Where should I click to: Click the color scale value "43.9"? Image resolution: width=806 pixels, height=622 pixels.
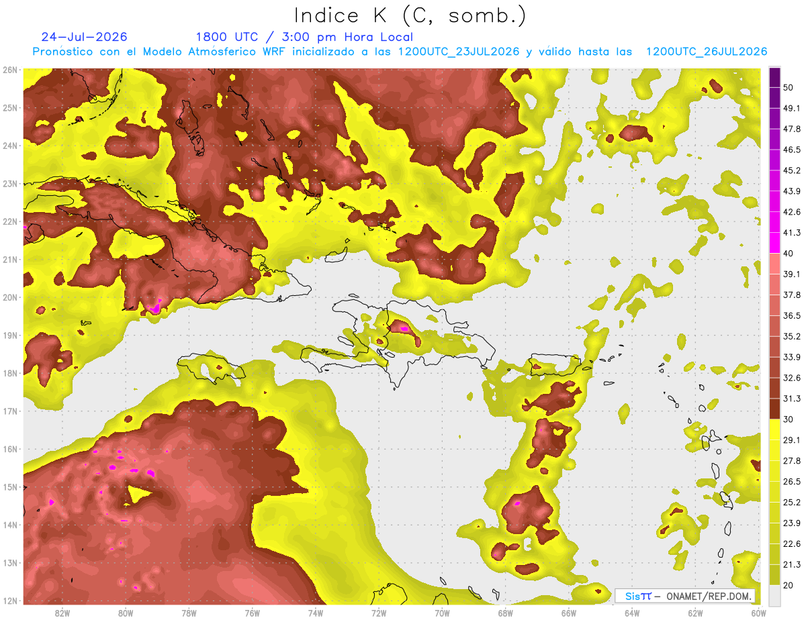click(792, 191)
